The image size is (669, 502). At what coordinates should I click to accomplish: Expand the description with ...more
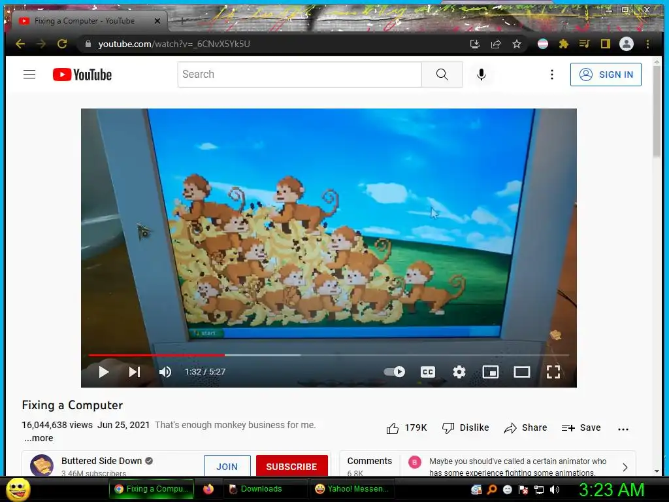click(39, 438)
